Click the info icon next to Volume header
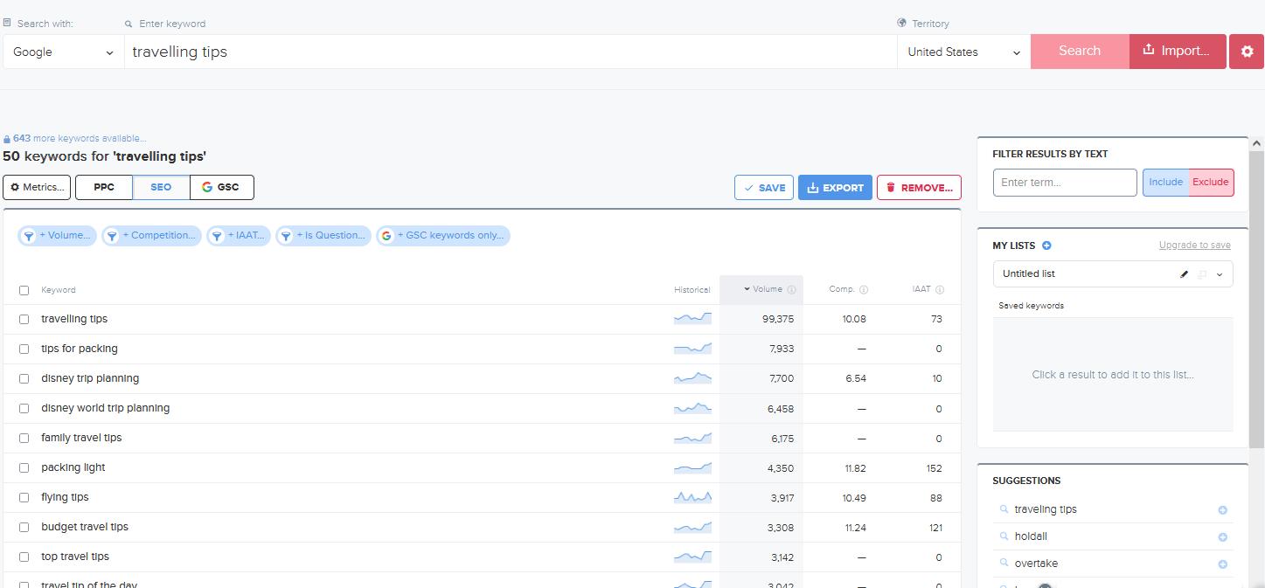Image resolution: width=1265 pixels, height=588 pixels. [x=791, y=290]
